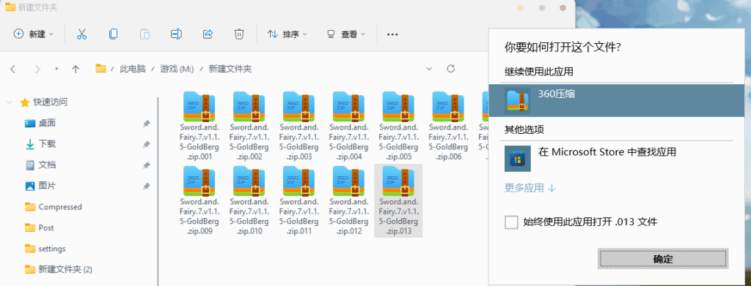Select the file ending in .zip.001
751x286 pixels.
pos(199,126)
